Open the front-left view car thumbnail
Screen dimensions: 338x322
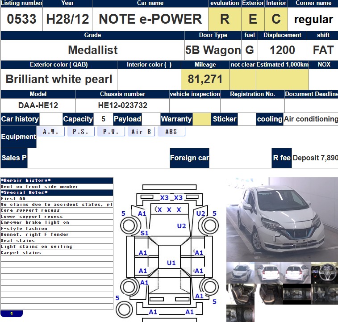tap(240, 273)
